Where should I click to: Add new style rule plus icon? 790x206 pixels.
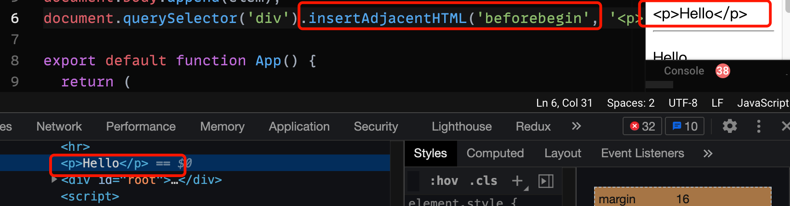518,181
